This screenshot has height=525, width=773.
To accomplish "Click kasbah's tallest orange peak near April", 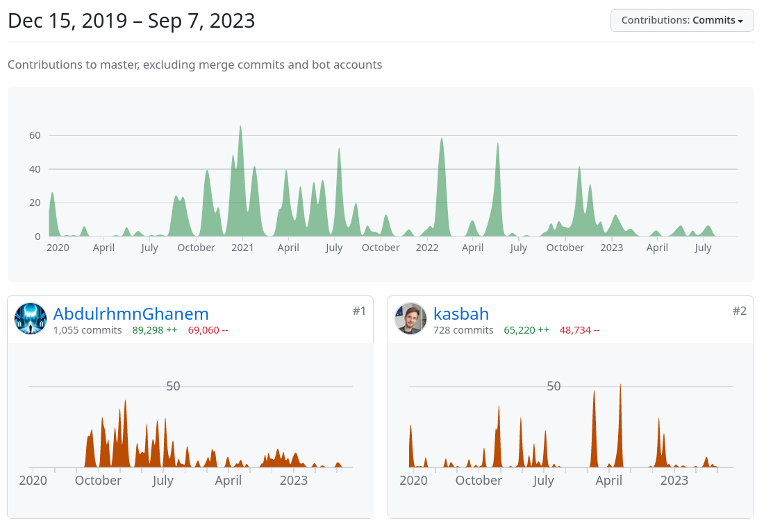I will (x=620, y=387).
